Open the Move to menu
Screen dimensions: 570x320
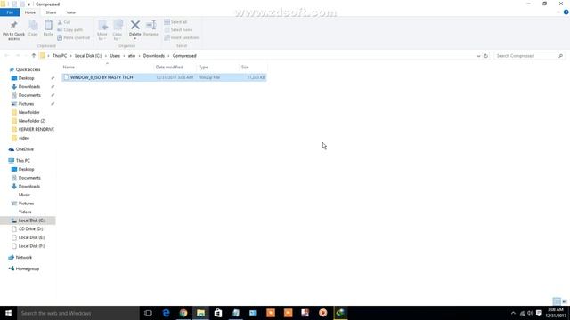102,30
